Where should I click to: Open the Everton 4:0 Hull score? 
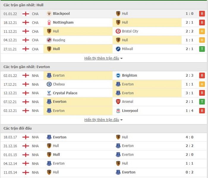coord(190,137)
